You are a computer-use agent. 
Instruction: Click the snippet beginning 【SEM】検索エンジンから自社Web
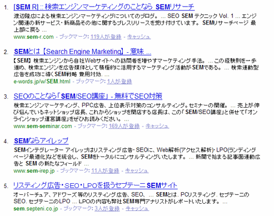(x=136, y=68)
